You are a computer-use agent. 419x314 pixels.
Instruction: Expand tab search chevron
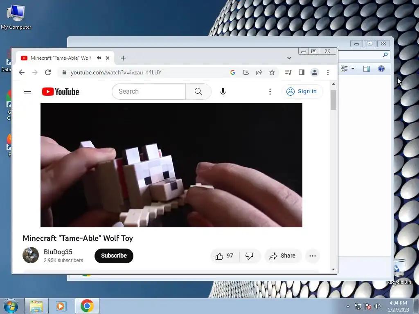pyautogui.click(x=289, y=58)
